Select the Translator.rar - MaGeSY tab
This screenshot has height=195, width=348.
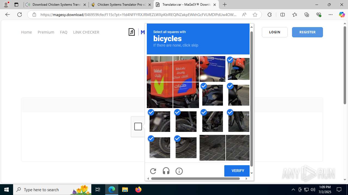pyautogui.click(x=186, y=5)
